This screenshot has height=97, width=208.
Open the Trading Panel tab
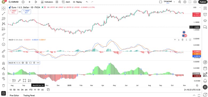tap(29, 95)
